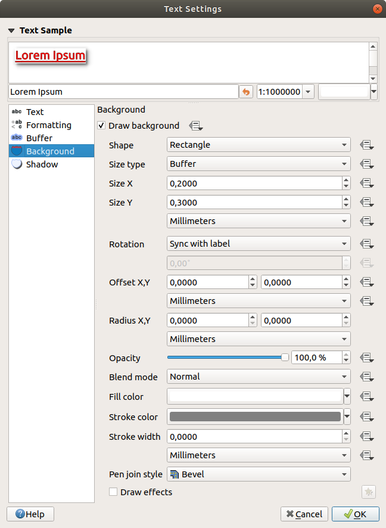Reset sample text with the orange arrow button
Viewport: 386px width, 528px height.
246,92
